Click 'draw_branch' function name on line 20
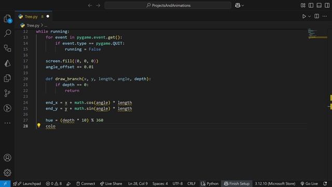Screen dimensions: 332x187 (x=68, y=79)
